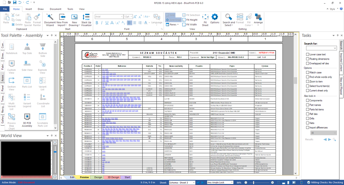Insert a Variant Legend

pyautogui.click(x=27, y=100)
